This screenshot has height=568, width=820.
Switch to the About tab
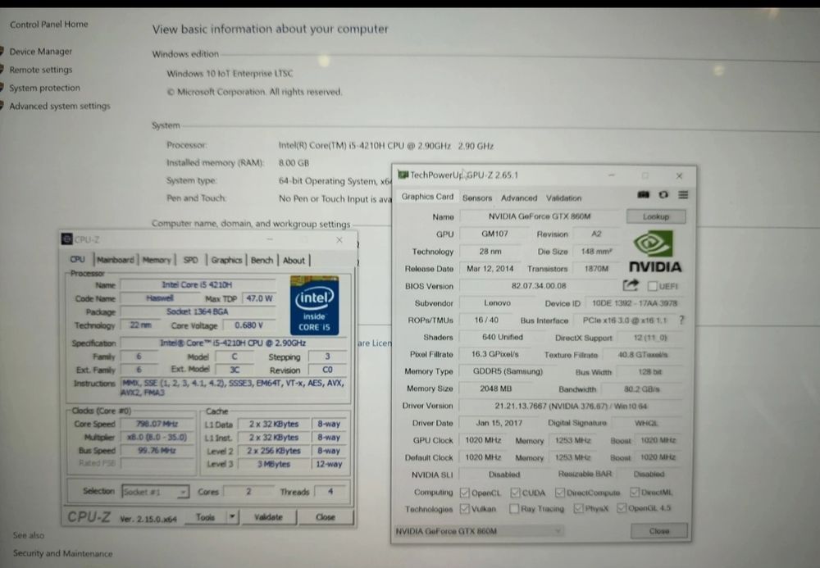coord(294,260)
